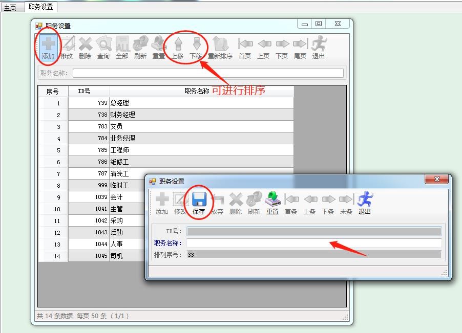Click 全部 show-all icon

pyautogui.click(x=122, y=48)
